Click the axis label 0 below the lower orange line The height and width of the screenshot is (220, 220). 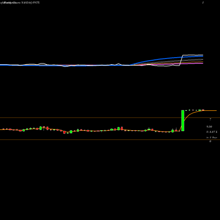pos(210,141)
